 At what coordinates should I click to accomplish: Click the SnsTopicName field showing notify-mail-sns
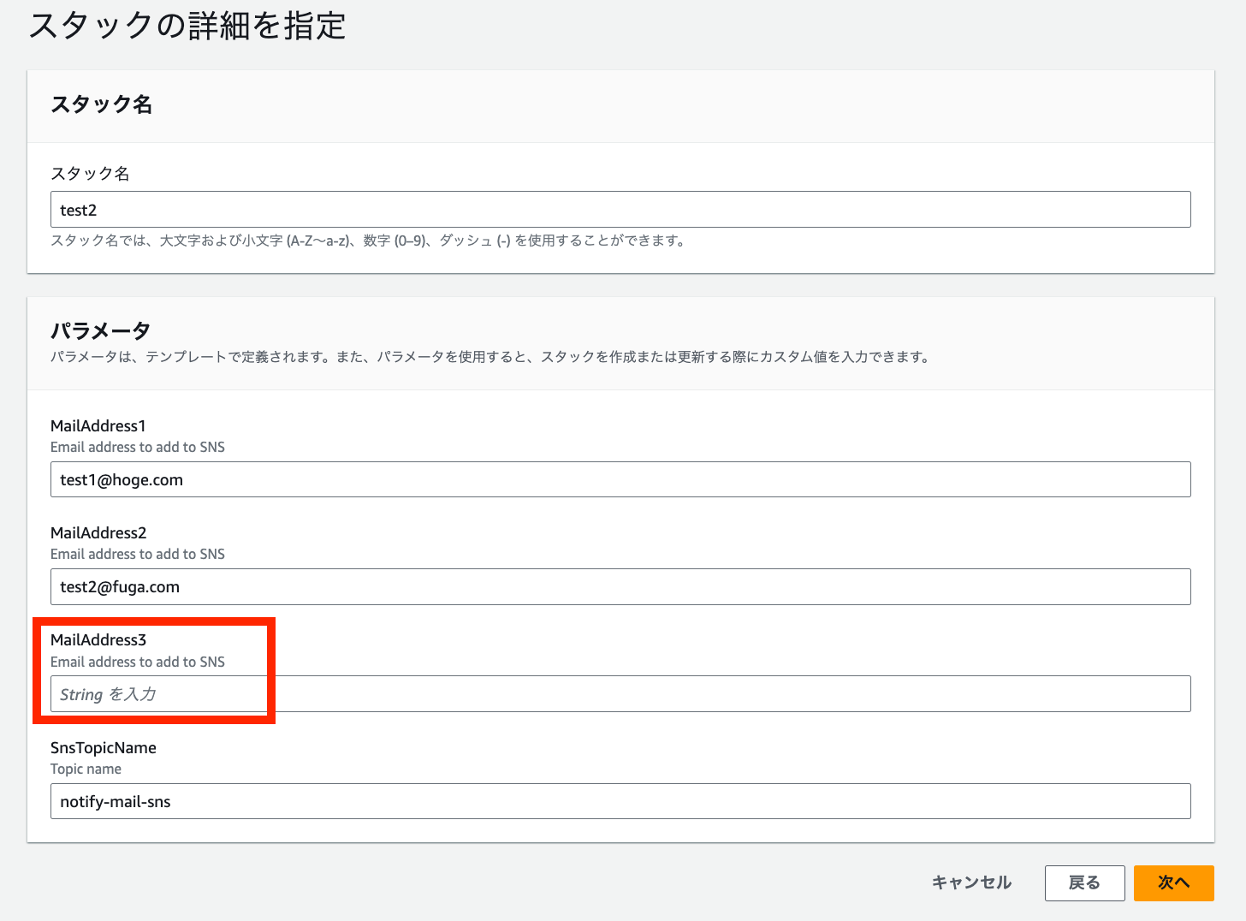pyautogui.click(x=620, y=801)
